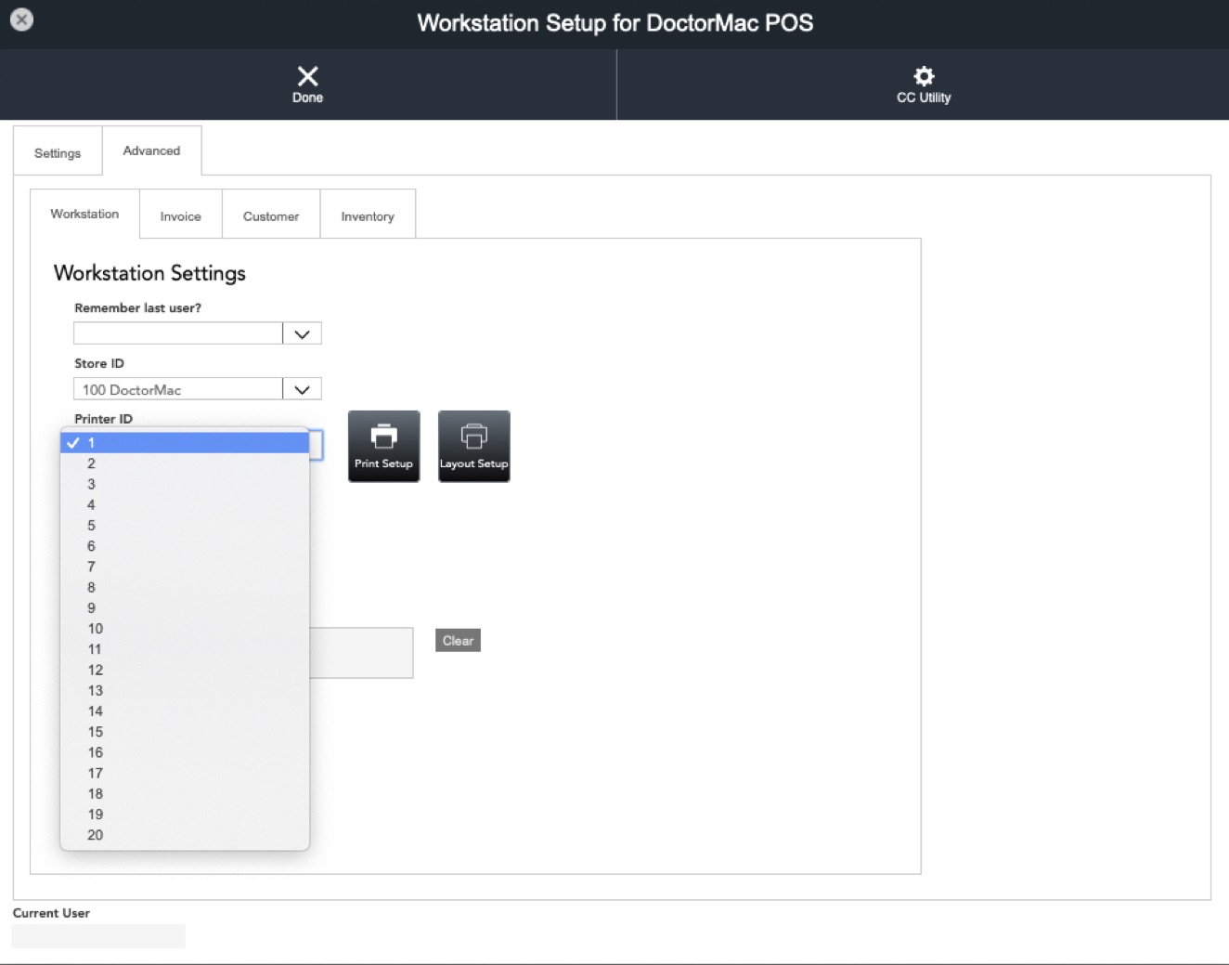Select the Workstation sub-tab
The image size is (1229, 965).
pyautogui.click(x=84, y=214)
